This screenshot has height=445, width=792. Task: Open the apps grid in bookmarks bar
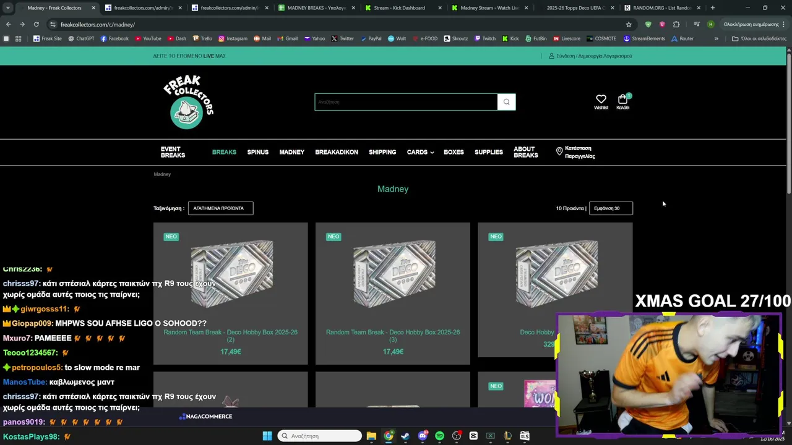point(19,38)
